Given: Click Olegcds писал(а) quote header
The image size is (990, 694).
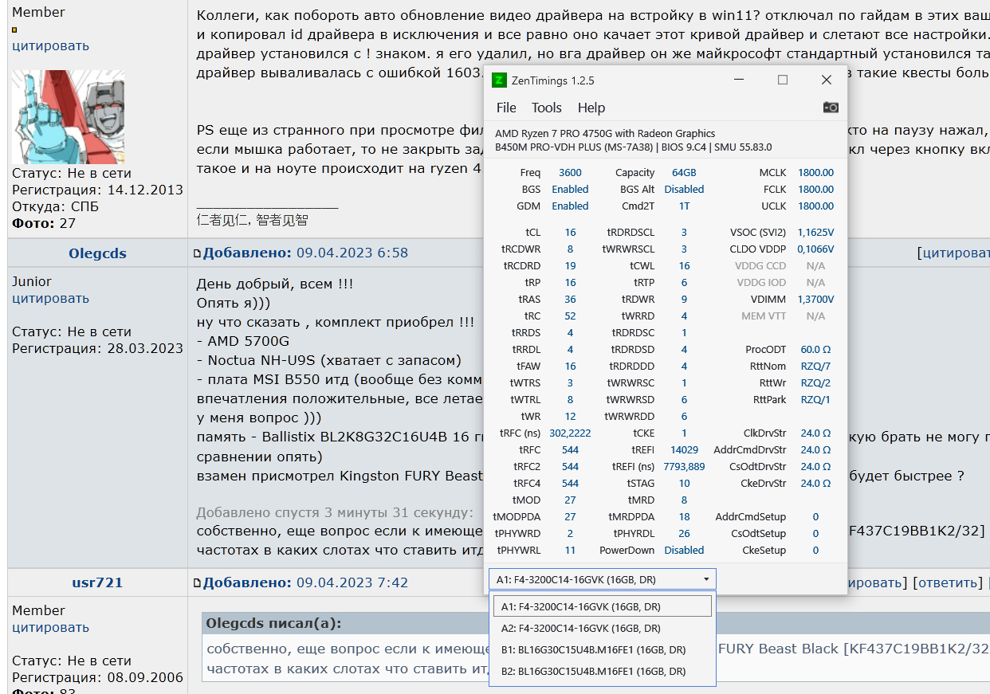Looking at the screenshot, I should [x=273, y=623].
